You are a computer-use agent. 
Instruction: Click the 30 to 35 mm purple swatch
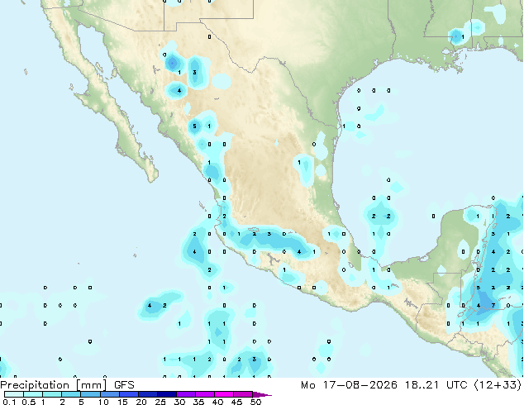[x=185, y=394]
